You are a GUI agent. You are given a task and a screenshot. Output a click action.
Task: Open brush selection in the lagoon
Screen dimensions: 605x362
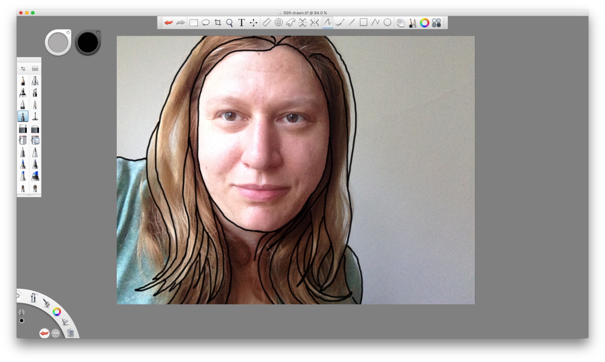[x=46, y=303]
